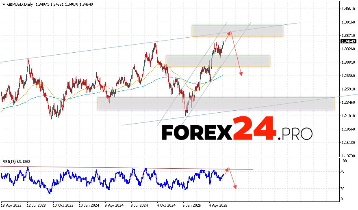Select the current price tag 1.34649

[348, 41]
